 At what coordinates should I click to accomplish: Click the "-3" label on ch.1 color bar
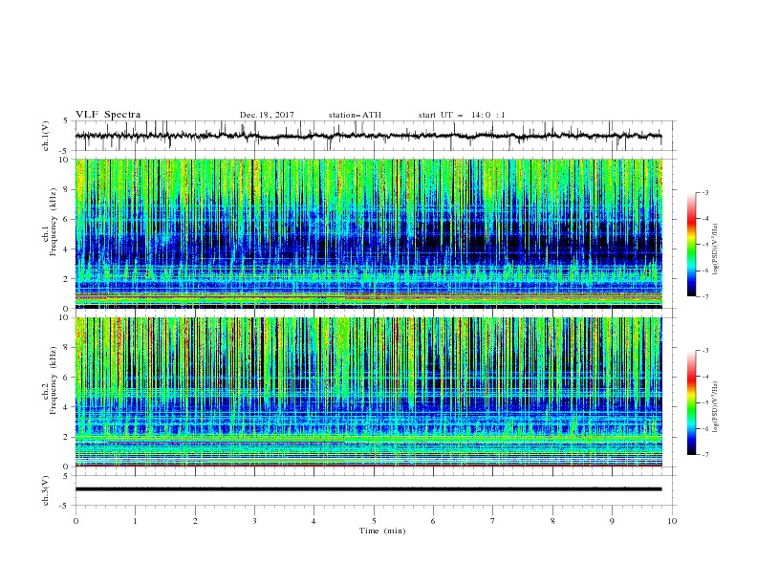(704, 192)
